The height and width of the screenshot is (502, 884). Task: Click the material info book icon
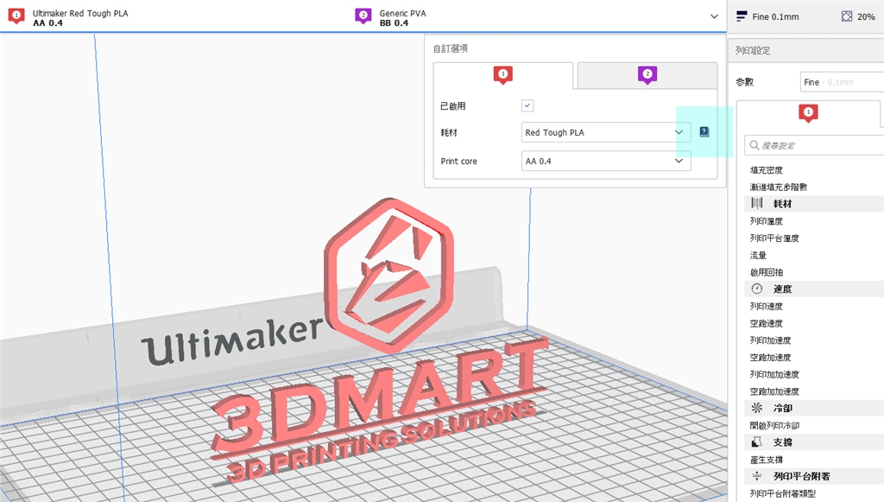[x=704, y=132]
